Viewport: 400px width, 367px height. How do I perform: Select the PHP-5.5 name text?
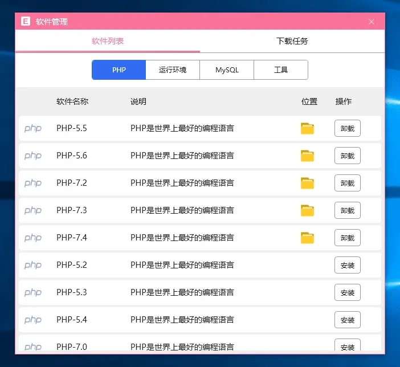tap(72, 128)
